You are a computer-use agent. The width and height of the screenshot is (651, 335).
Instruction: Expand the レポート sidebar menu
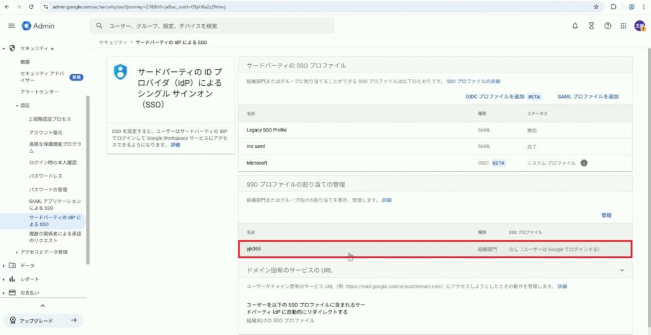pos(4,279)
